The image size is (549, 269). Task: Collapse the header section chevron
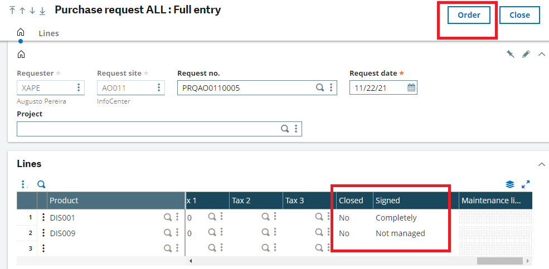click(542, 54)
